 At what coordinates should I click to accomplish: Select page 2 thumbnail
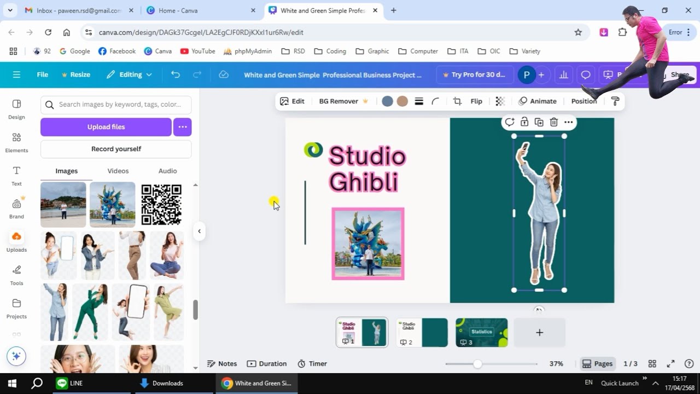coord(422,333)
